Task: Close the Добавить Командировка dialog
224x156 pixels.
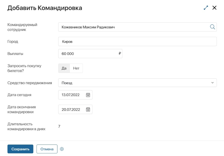Action: coord(214,8)
